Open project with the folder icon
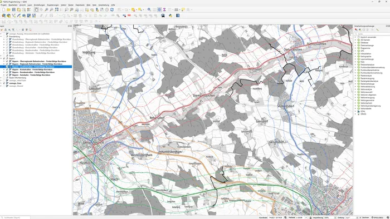The image size is (390, 219). click(9, 9)
